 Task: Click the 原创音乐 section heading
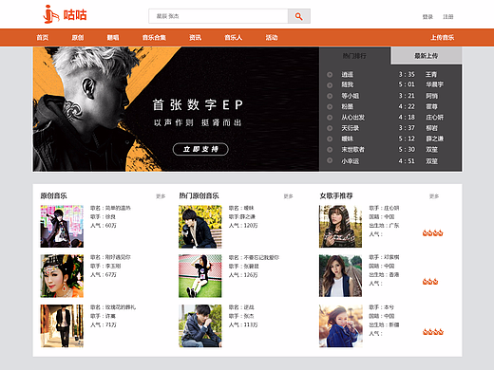53,195
